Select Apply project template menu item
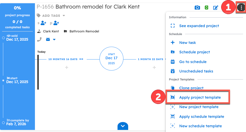Screen dimensions: 246x132 (x=200, y=97)
